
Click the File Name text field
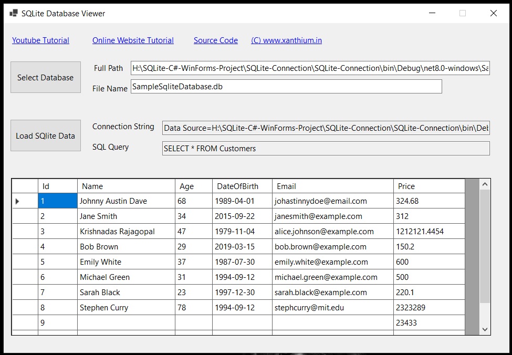[286, 87]
